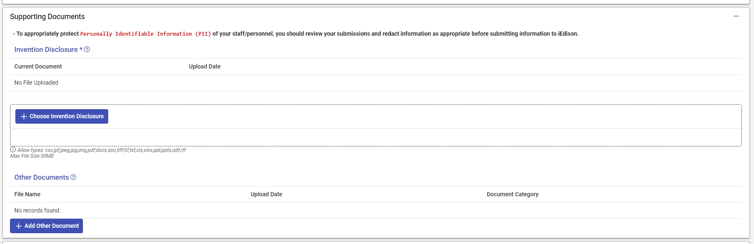Click the Allow types file list text
The width and height of the screenshot is (754, 244).
[x=102, y=150]
